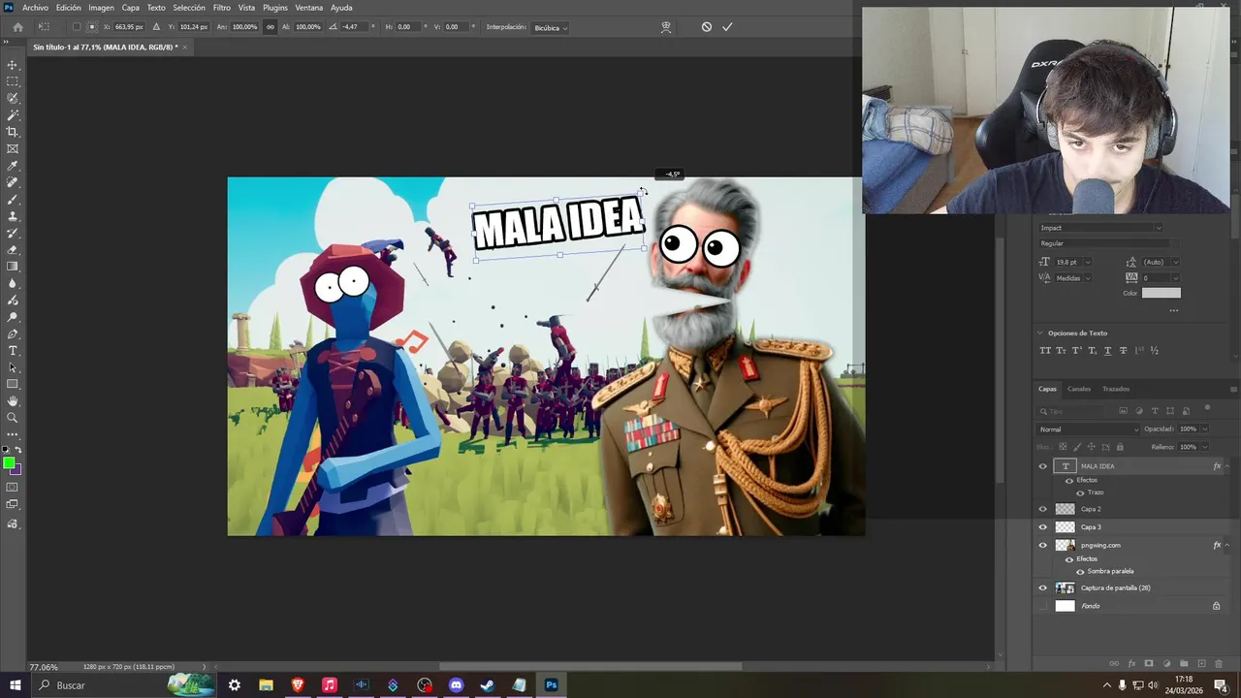Viewport: 1241px width, 698px height.
Task: Select the Eraser tool
Action: click(x=13, y=249)
